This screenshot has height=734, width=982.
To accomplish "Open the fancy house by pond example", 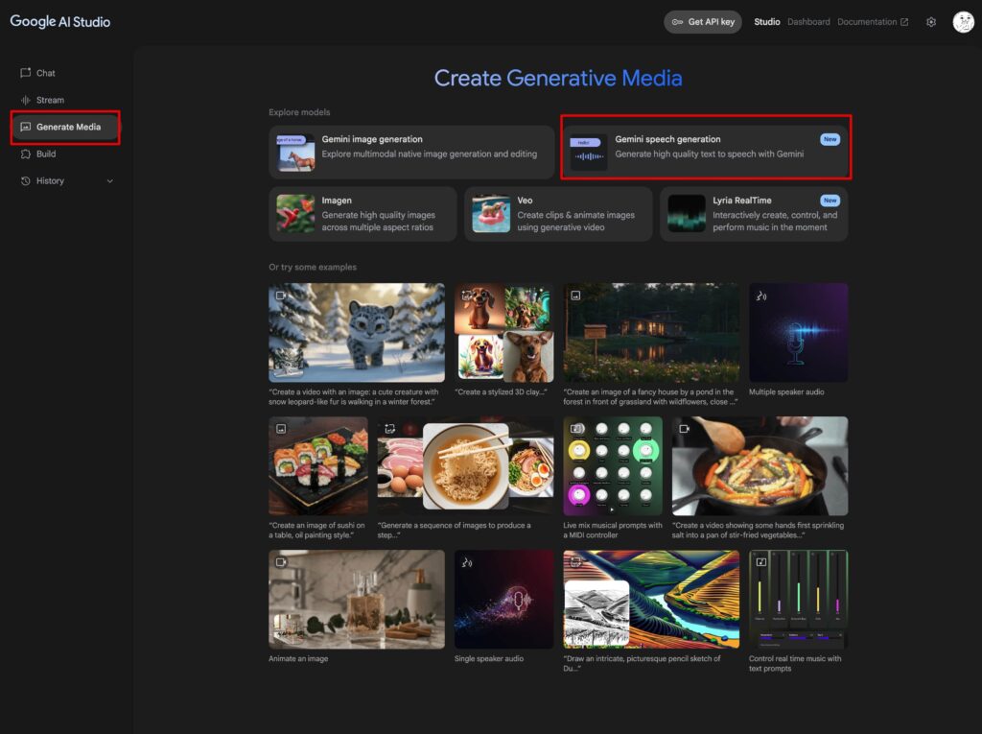I will tap(651, 332).
